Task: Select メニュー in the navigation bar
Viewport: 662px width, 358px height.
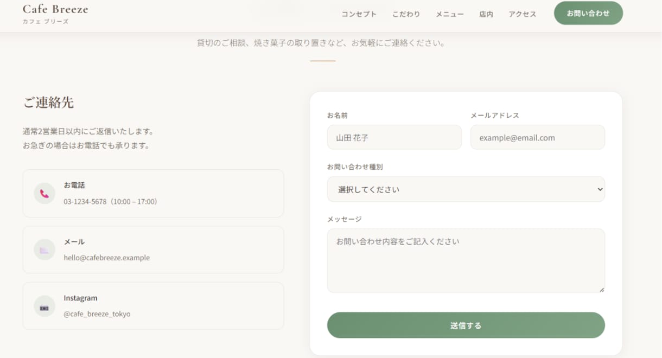Action: pos(450,14)
